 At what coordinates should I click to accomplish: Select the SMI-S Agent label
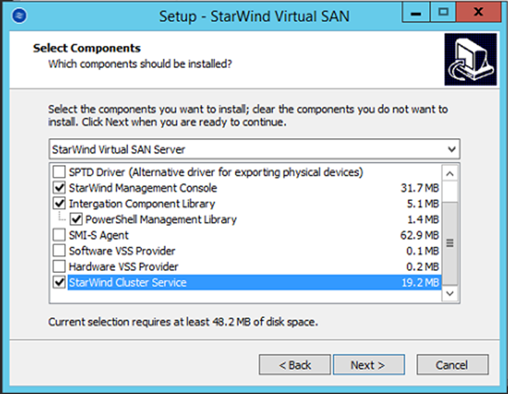[98, 235]
